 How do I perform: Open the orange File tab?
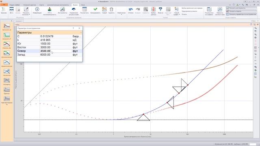coord(4,5)
